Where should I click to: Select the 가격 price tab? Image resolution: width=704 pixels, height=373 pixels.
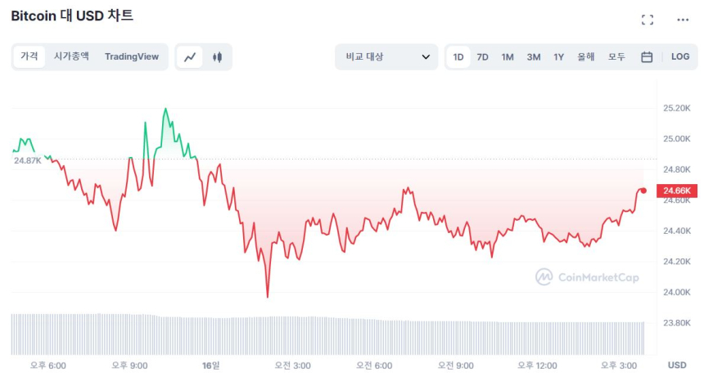click(29, 56)
